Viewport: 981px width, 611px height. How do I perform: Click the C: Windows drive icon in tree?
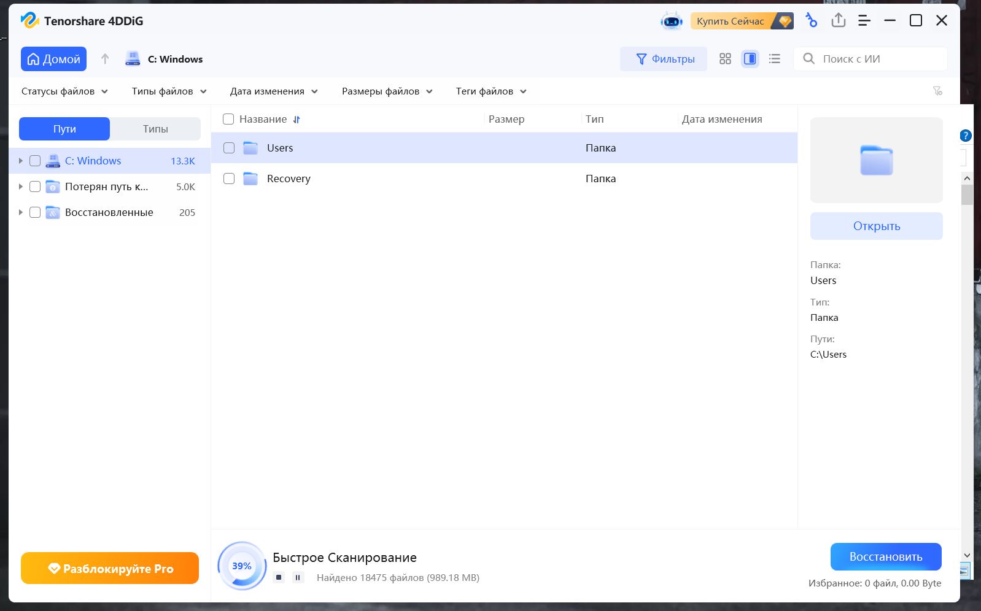point(53,161)
